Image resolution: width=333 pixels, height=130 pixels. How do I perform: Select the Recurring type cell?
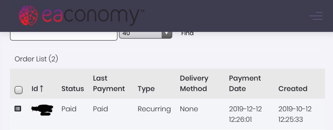154,109
